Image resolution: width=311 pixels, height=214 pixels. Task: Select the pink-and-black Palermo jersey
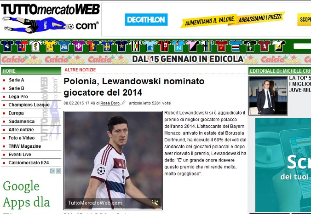pyautogui.click(x=193, y=46)
